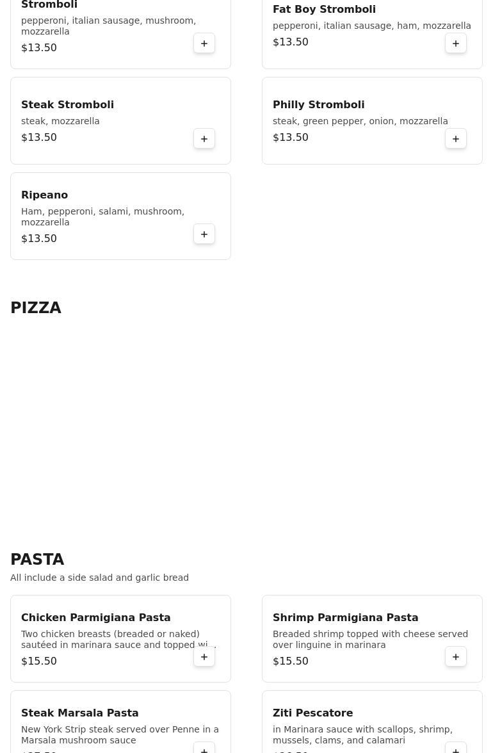Click the PIZZA section heading
Viewport: 493px width, 753px height.
pos(36,308)
